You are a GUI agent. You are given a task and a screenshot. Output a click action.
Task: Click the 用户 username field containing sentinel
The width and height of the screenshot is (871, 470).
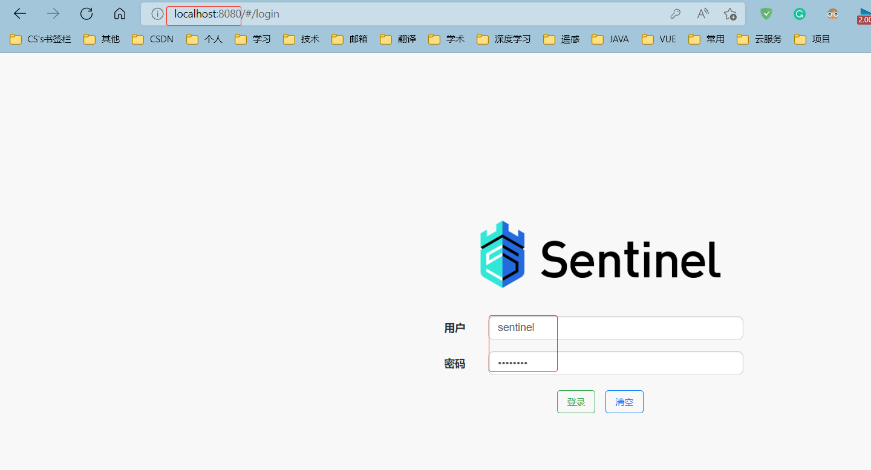point(616,328)
